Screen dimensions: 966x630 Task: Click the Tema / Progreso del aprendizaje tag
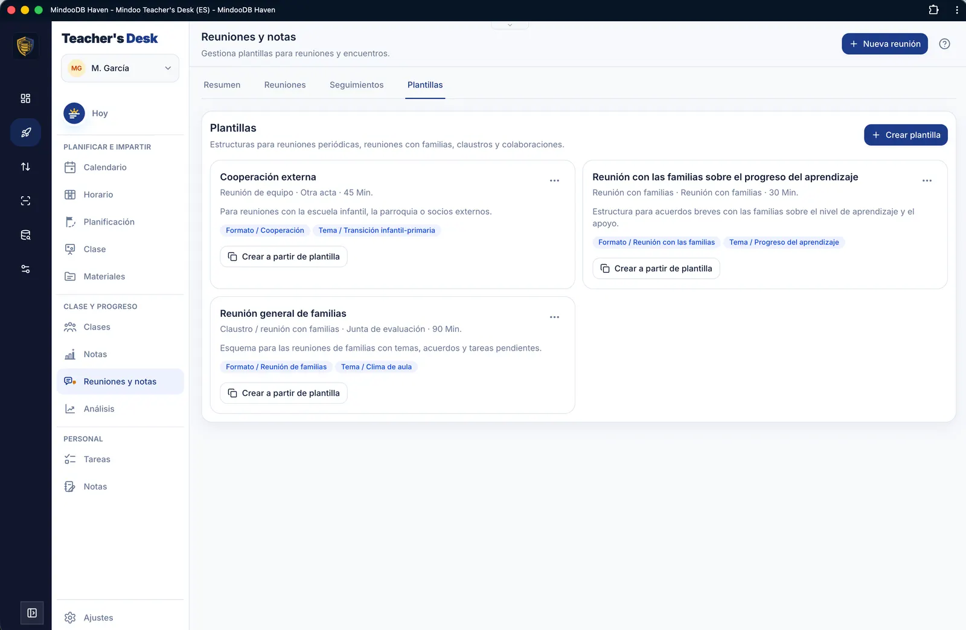tap(784, 243)
